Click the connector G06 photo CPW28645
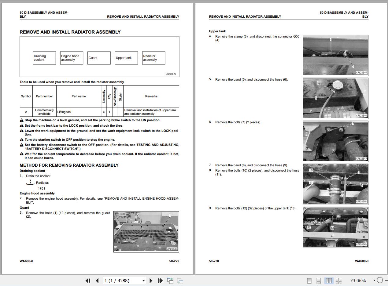Viewport: 388px width, 286px height. (335, 55)
